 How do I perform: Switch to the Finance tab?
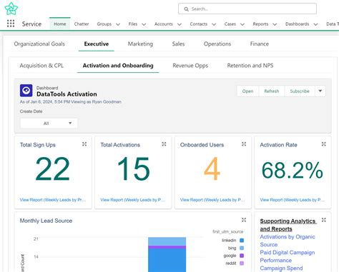tap(260, 44)
